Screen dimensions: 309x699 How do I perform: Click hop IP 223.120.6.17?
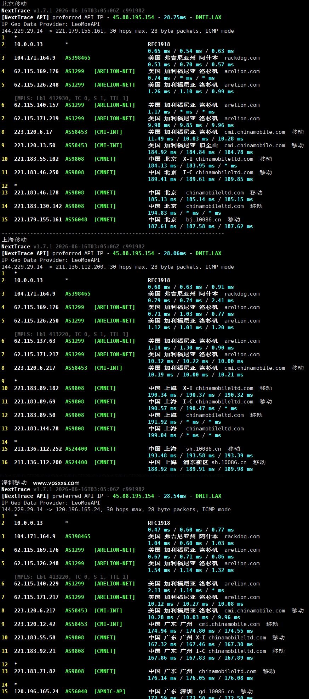33,132
